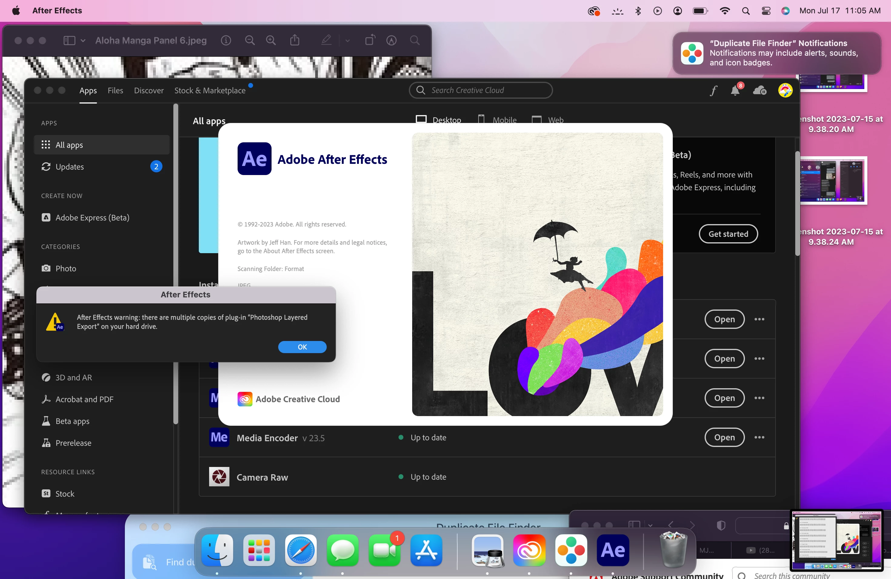
Task: Click OK in After Effects warning dialog
Action: pos(302,347)
